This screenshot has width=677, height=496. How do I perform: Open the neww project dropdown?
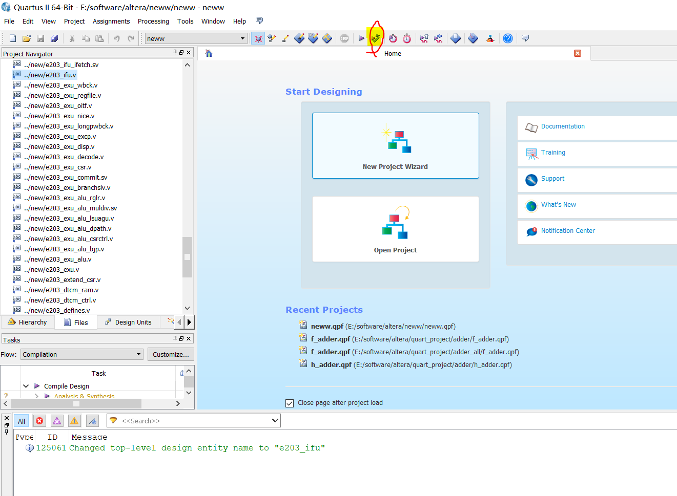point(243,38)
